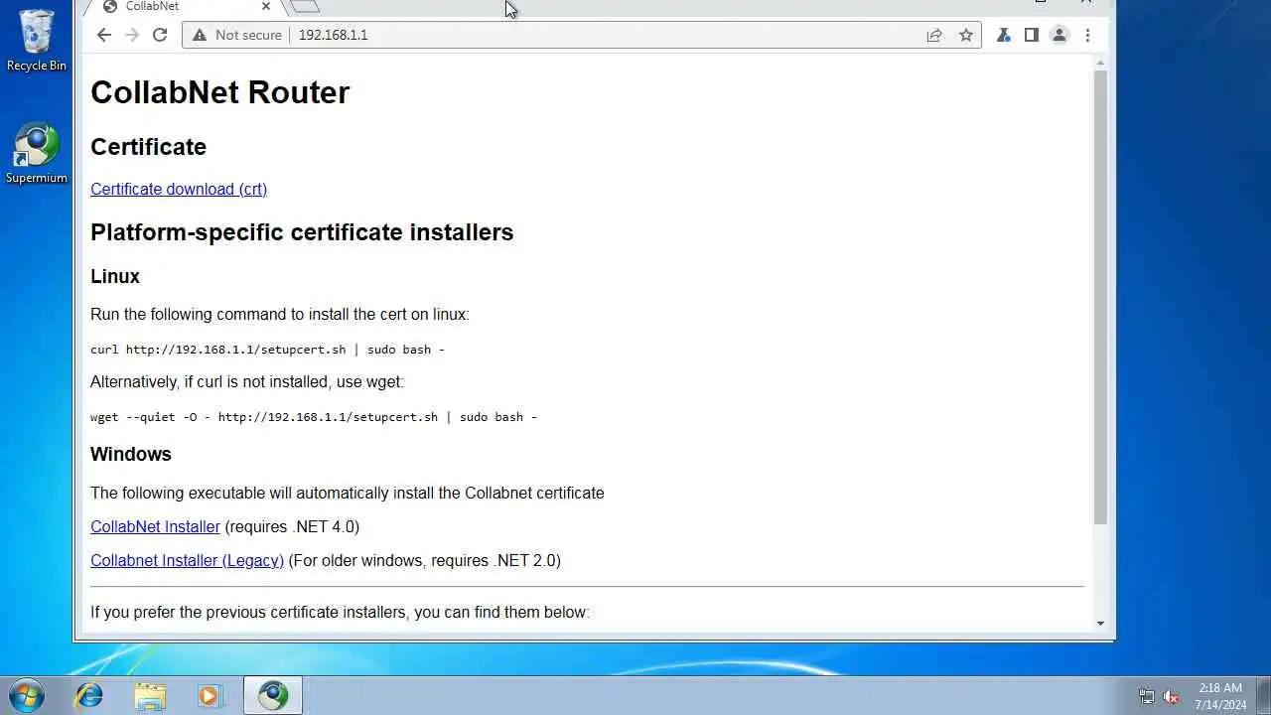Bookmark this page with the star

966,35
